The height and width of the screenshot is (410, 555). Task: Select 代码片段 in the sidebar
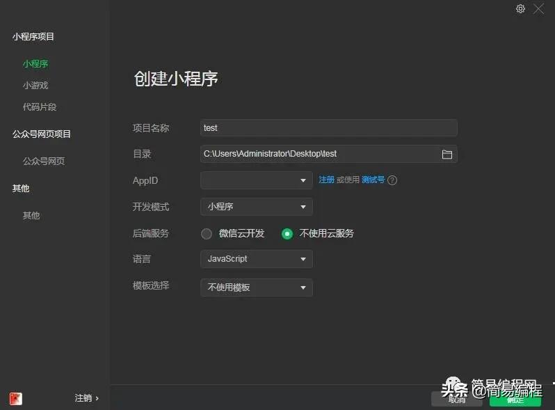tap(40, 107)
